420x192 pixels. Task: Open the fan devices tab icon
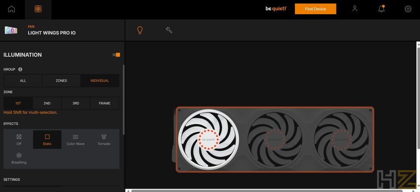(38, 9)
